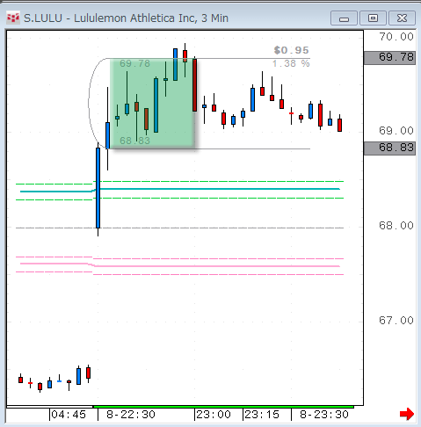This screenshot has height=427, width=421.
Task: Click the gray dashed line at 68.00
Action: click(x=179, y=228)
